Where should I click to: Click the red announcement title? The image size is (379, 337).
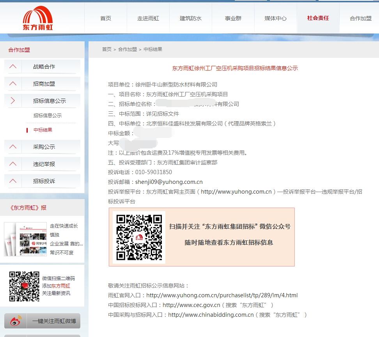[x=235, y=68]
